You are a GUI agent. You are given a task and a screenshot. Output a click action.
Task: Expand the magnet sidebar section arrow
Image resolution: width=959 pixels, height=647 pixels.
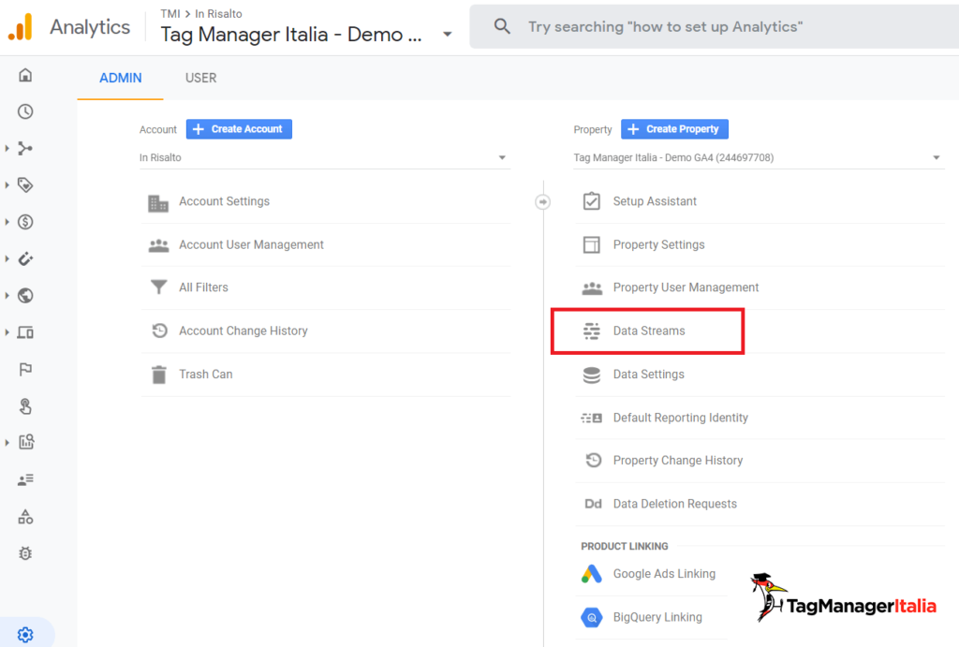tap(7, 258)
